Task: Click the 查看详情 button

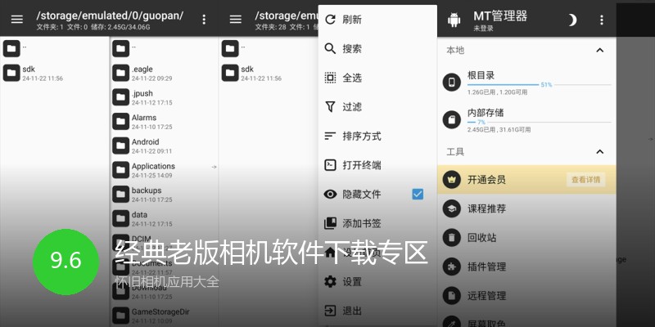Action: [x=585, y=180]
